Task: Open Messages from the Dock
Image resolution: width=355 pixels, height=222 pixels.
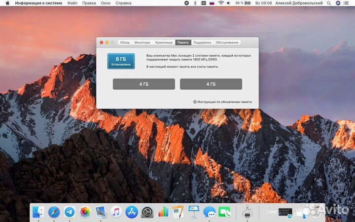Action: pos(209,212)
